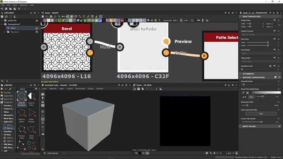Image resolution: width=283 pixels, height=159 pixels.
Task: Expand the Filters category in Library
Action: (x=2, y=112)
